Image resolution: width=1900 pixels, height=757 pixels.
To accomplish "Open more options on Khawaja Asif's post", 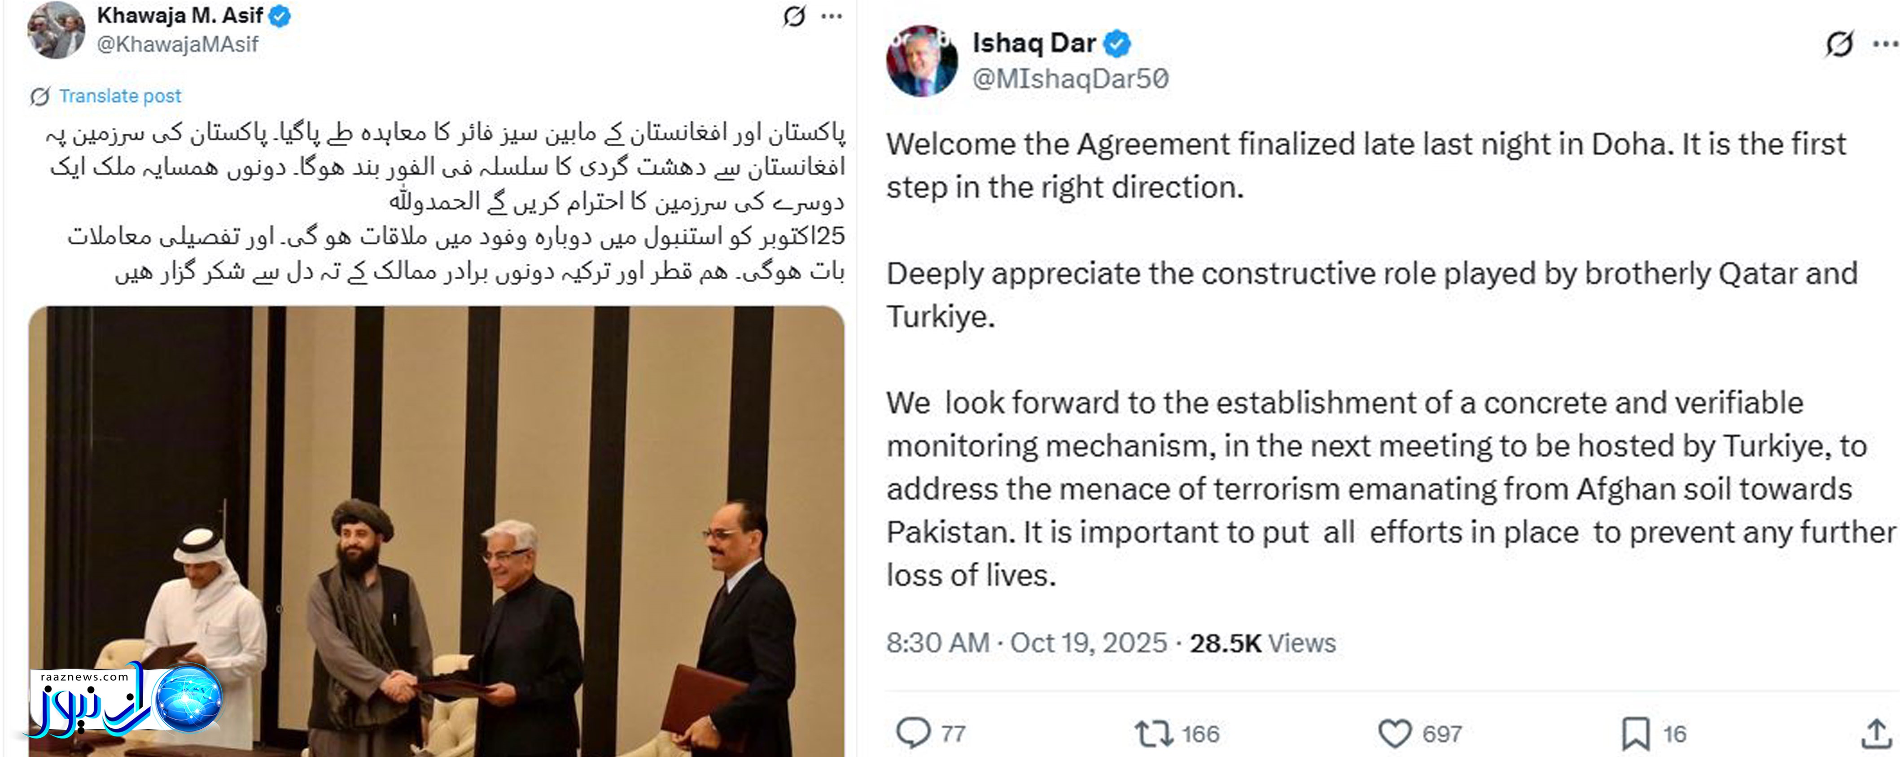I will coord(831,16).
